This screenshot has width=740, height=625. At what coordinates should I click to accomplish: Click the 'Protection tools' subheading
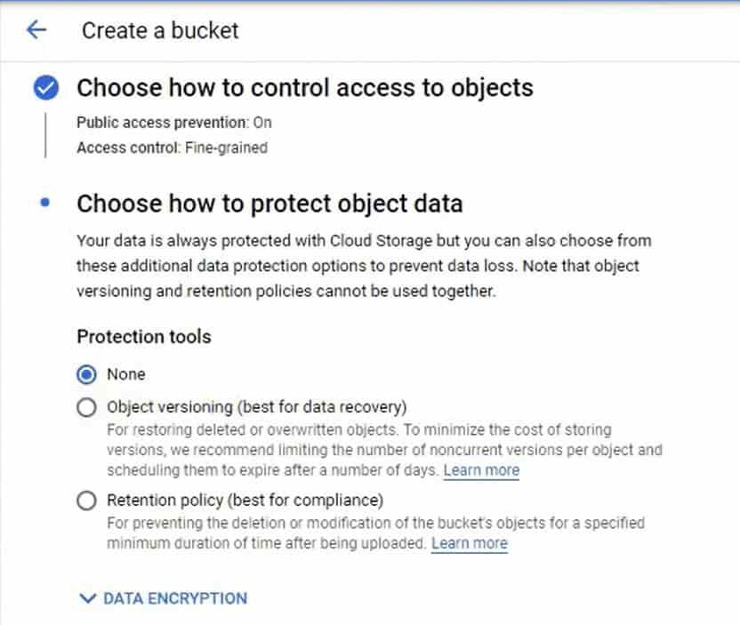144,337
